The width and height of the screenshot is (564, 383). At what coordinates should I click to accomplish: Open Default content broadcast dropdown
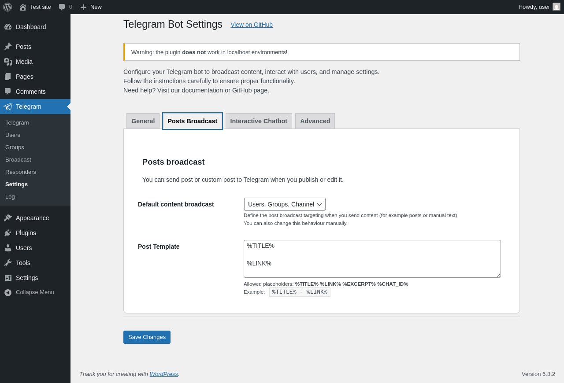tap(285, 204)
